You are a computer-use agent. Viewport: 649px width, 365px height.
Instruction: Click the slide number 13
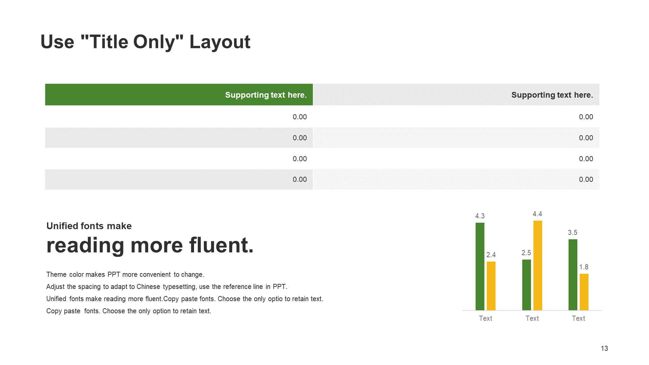click(x=604, y=348)
